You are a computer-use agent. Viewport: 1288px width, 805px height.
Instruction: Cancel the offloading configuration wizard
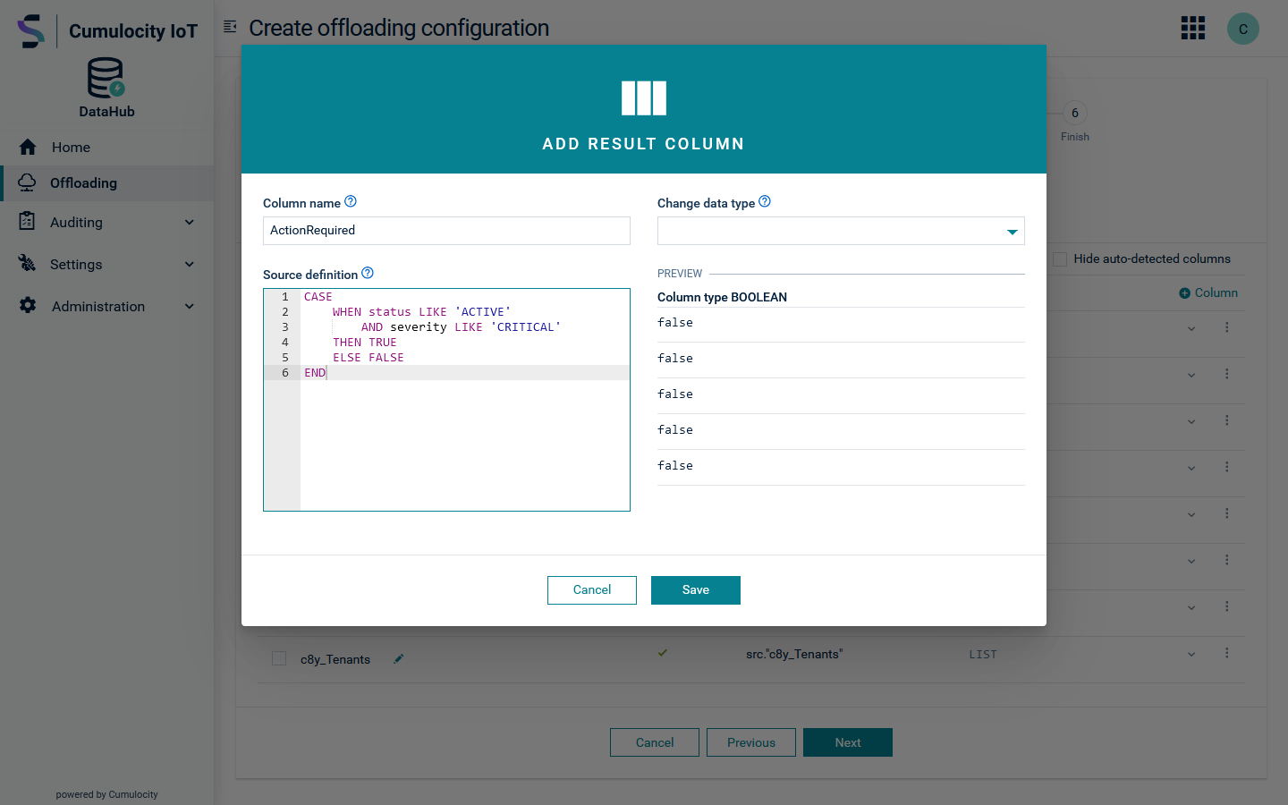tap(655, 742)
